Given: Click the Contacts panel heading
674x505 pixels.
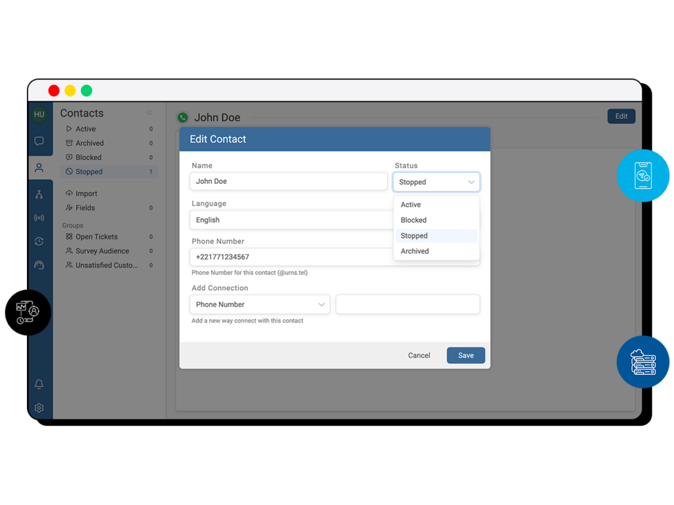Looking at the screenshot, I should (x=82, y=113).
